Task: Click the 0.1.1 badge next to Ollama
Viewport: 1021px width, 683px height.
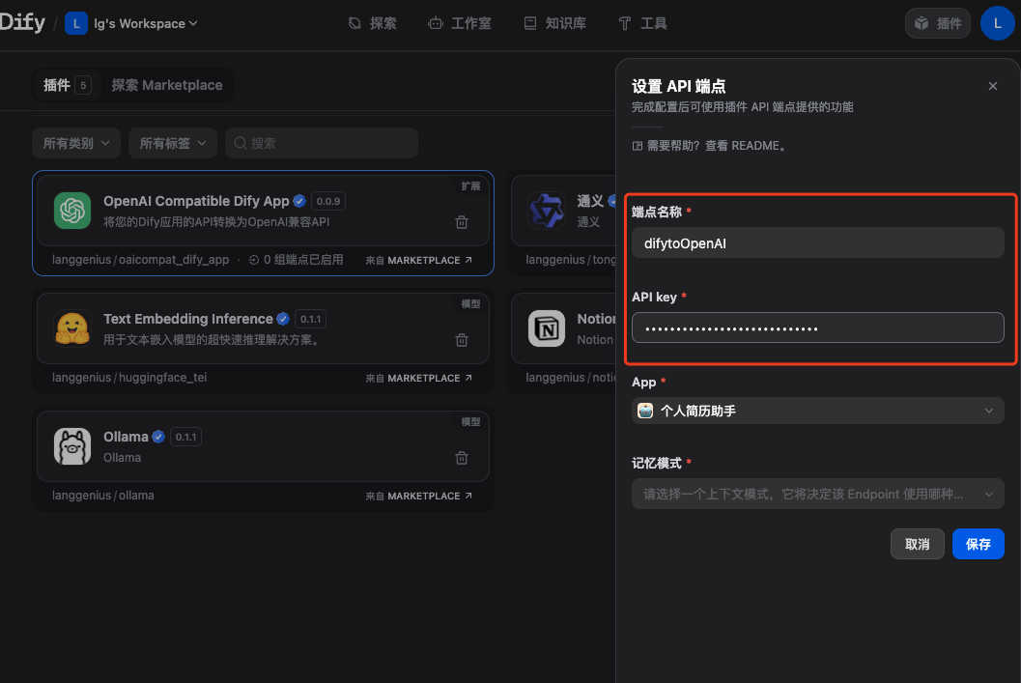Action: [x=185, y=437]
